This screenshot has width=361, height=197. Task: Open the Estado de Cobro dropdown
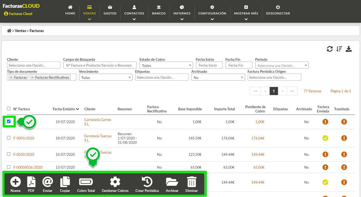[x=166, y=65]
